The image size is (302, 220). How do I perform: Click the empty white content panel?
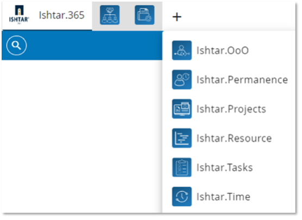[82, 137]
